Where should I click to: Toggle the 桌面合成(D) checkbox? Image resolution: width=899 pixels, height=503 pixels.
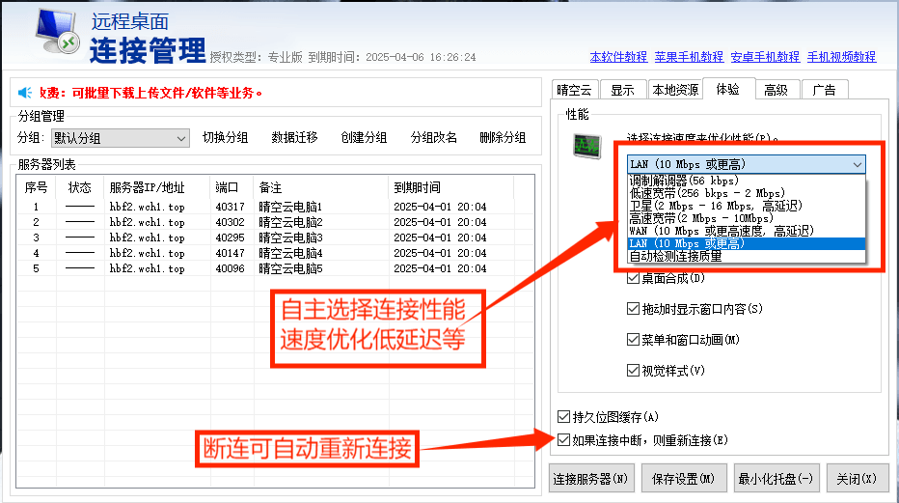coord(633,279)
